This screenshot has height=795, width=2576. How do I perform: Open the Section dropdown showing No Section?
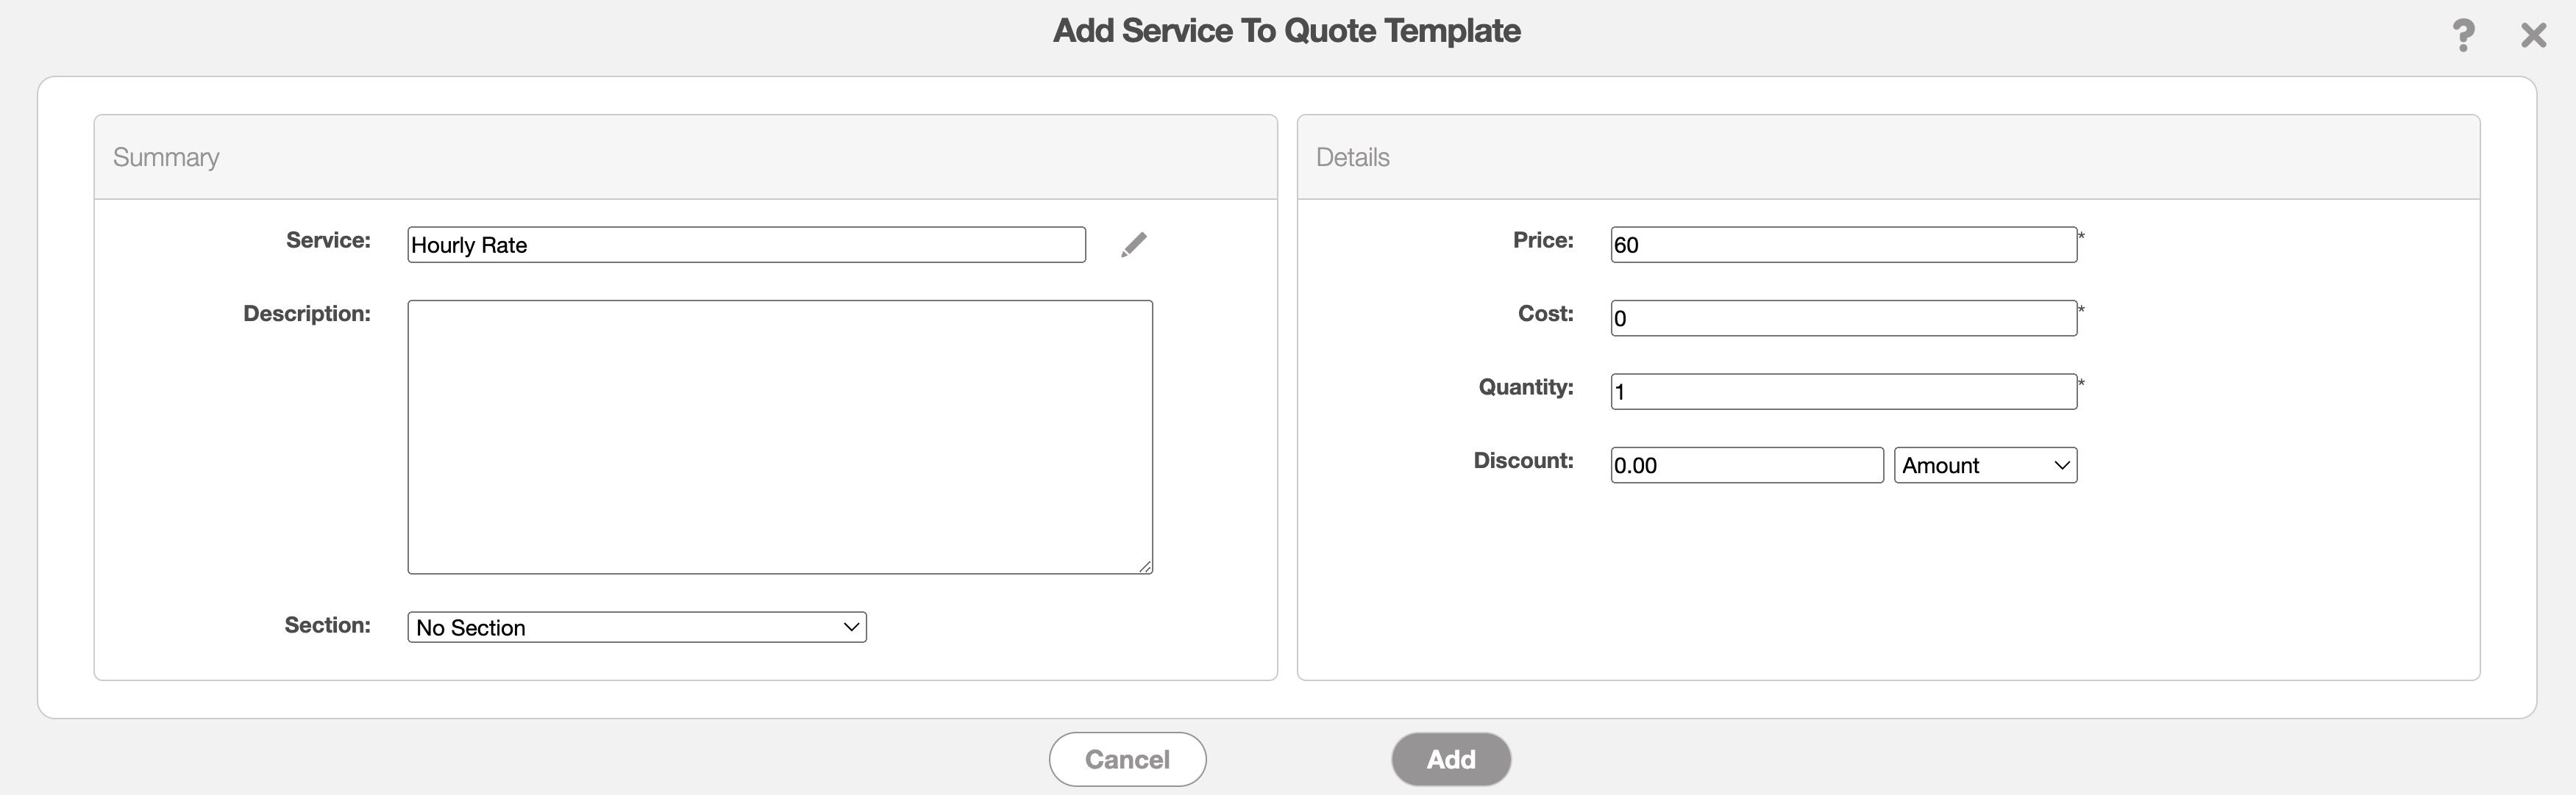[x=636, y=627]
